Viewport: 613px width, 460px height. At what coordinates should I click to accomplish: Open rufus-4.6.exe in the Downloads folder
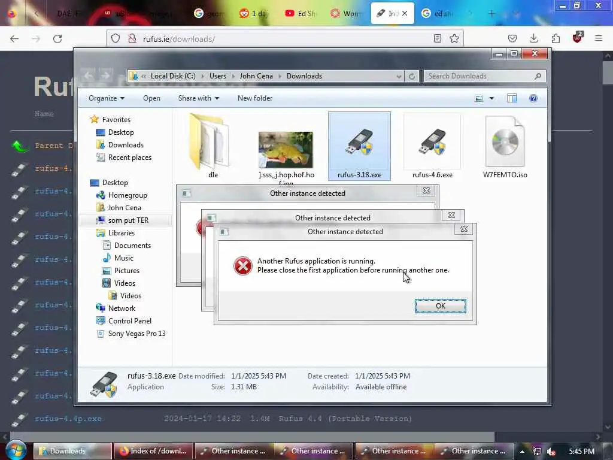(x=432, y=146)
